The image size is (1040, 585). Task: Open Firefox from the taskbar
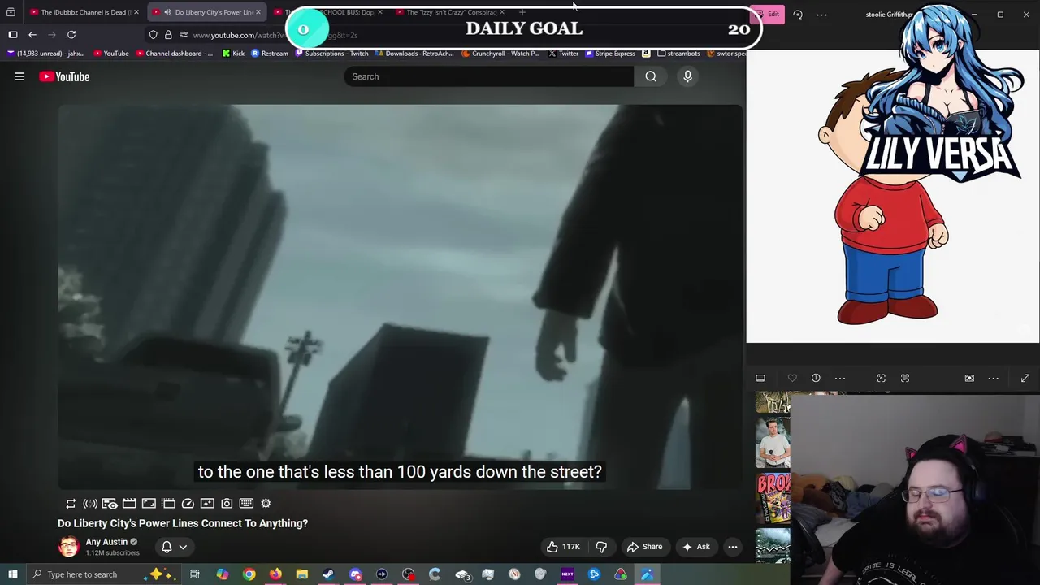[275, 574]
